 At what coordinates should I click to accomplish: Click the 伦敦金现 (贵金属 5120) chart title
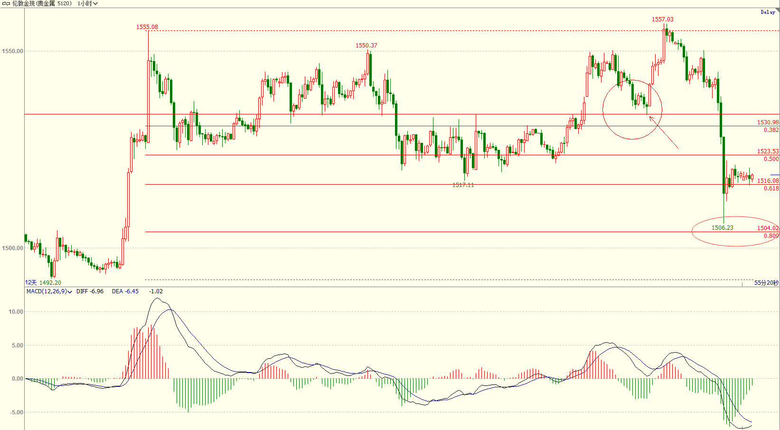click(x=42, y=3)
